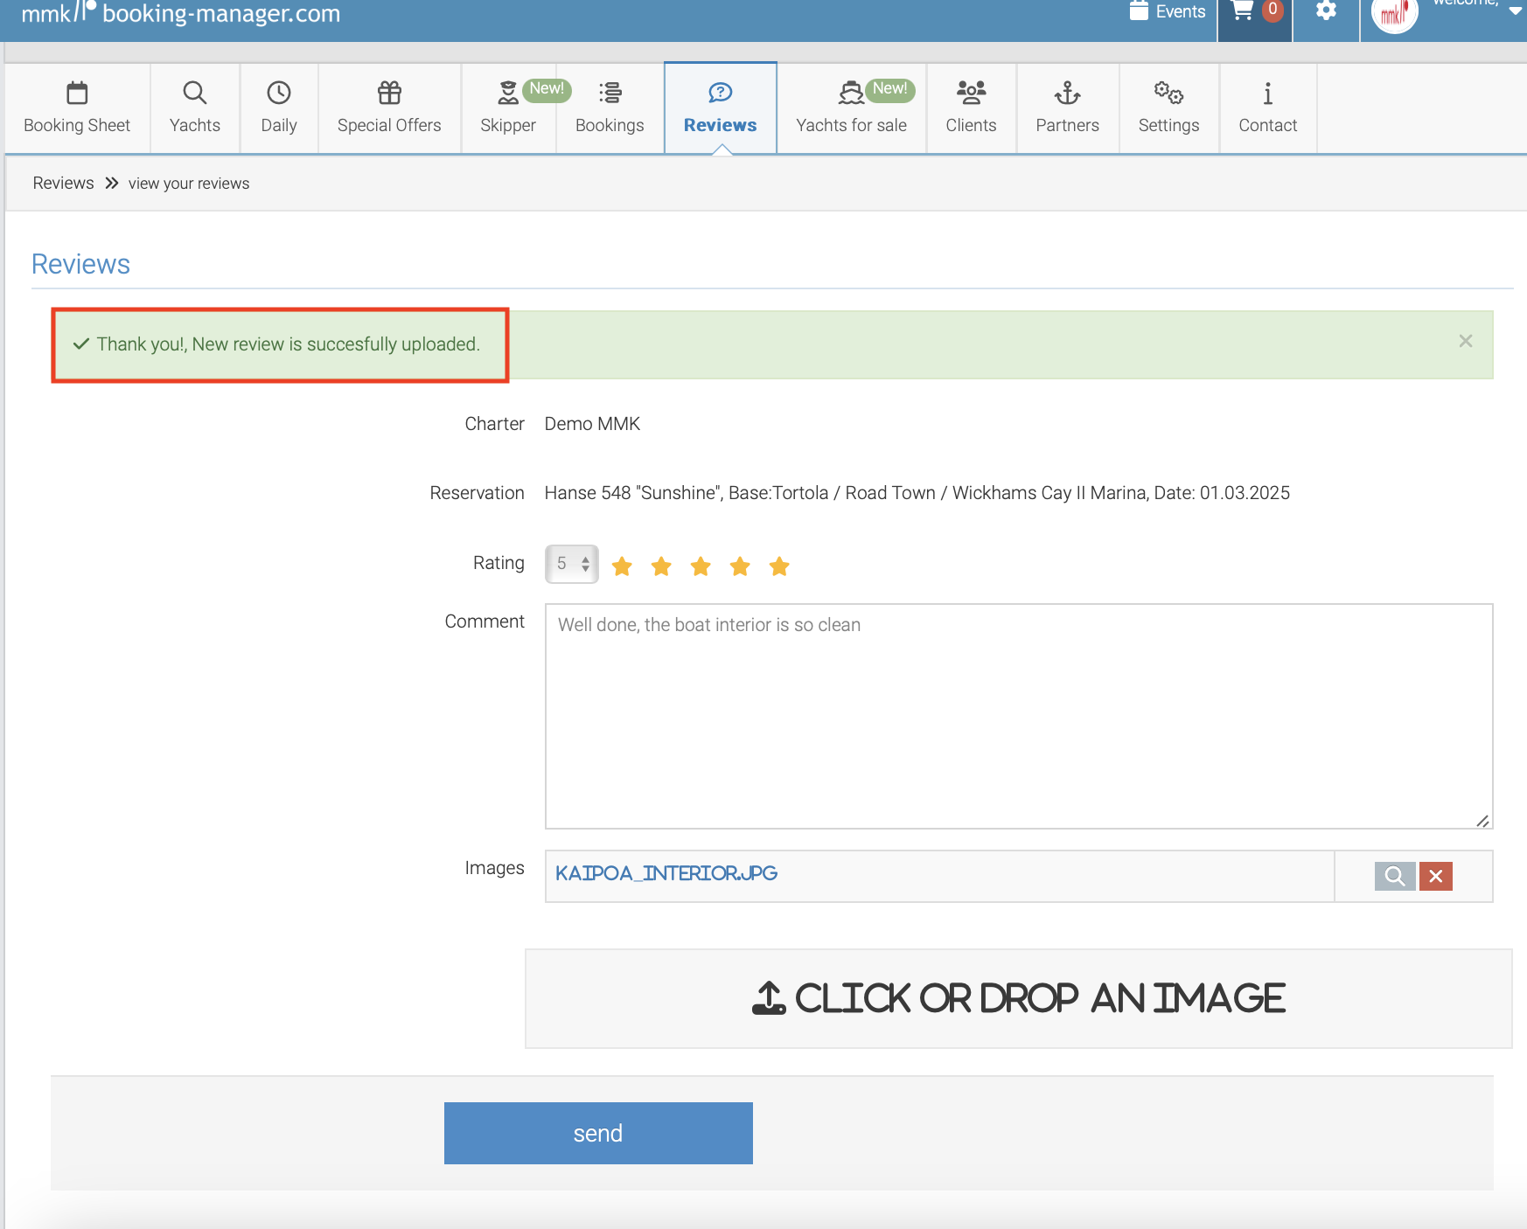Click inside the Comment text area
This screenshot has width=1527, height=1229.
[1019, 716]
